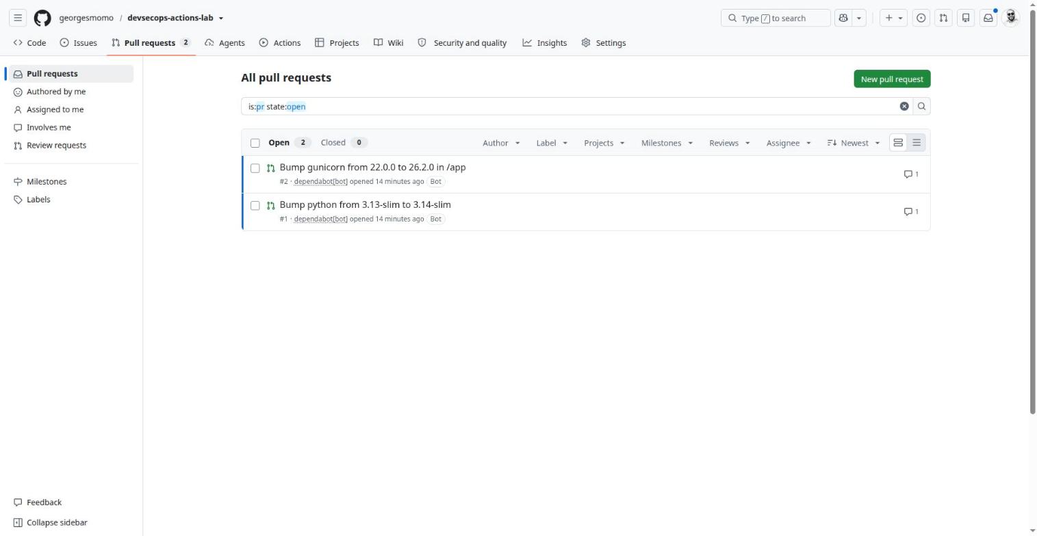Click the Type to search box

(x=776, y=18)
